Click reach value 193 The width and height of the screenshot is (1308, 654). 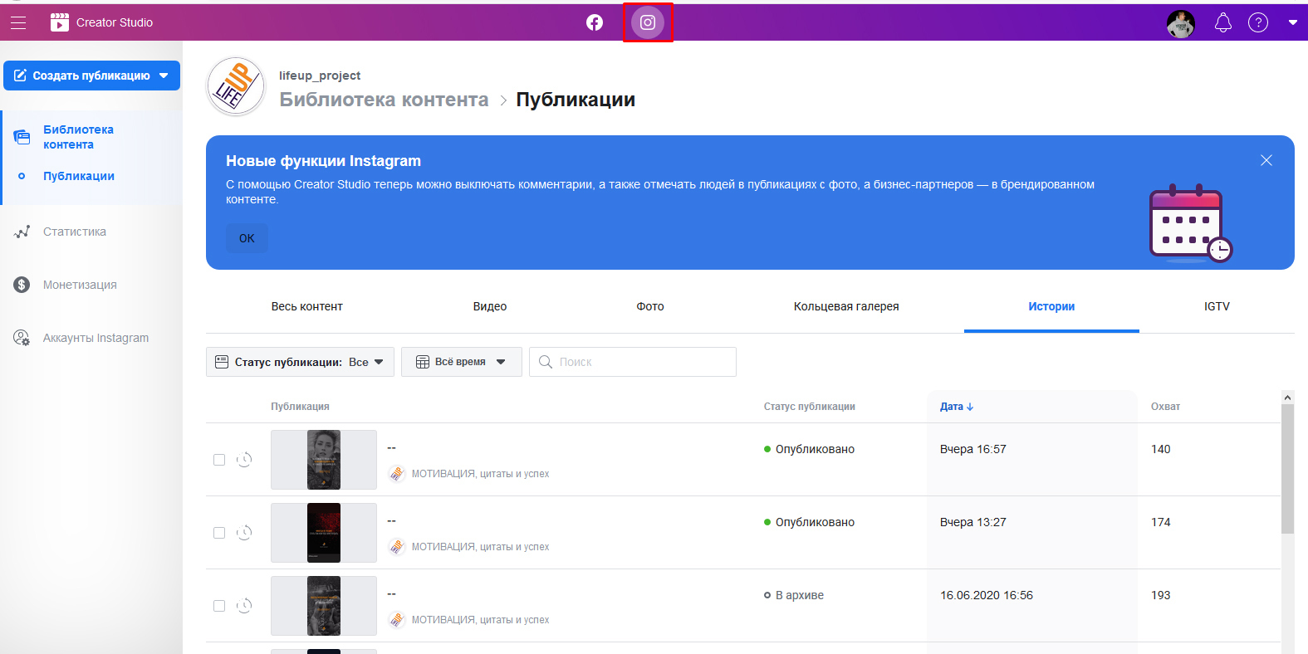coord(1161,595)
